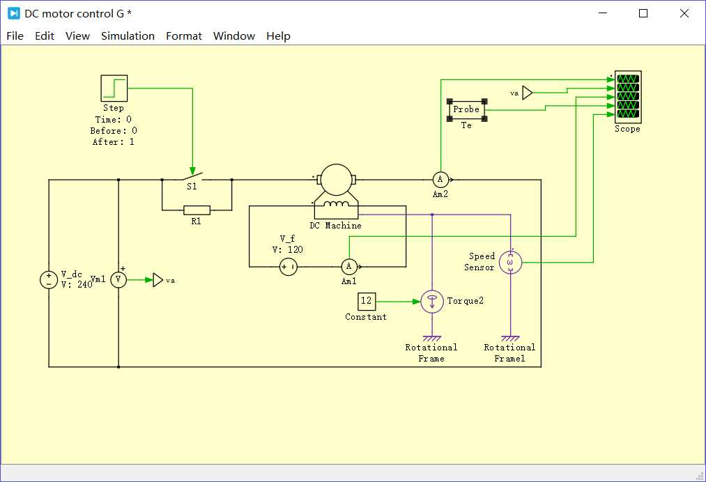The height and width of the screenshot is (482, 706).
Task: Click the 'V: 240' source value text
Action: pos(77,284)
